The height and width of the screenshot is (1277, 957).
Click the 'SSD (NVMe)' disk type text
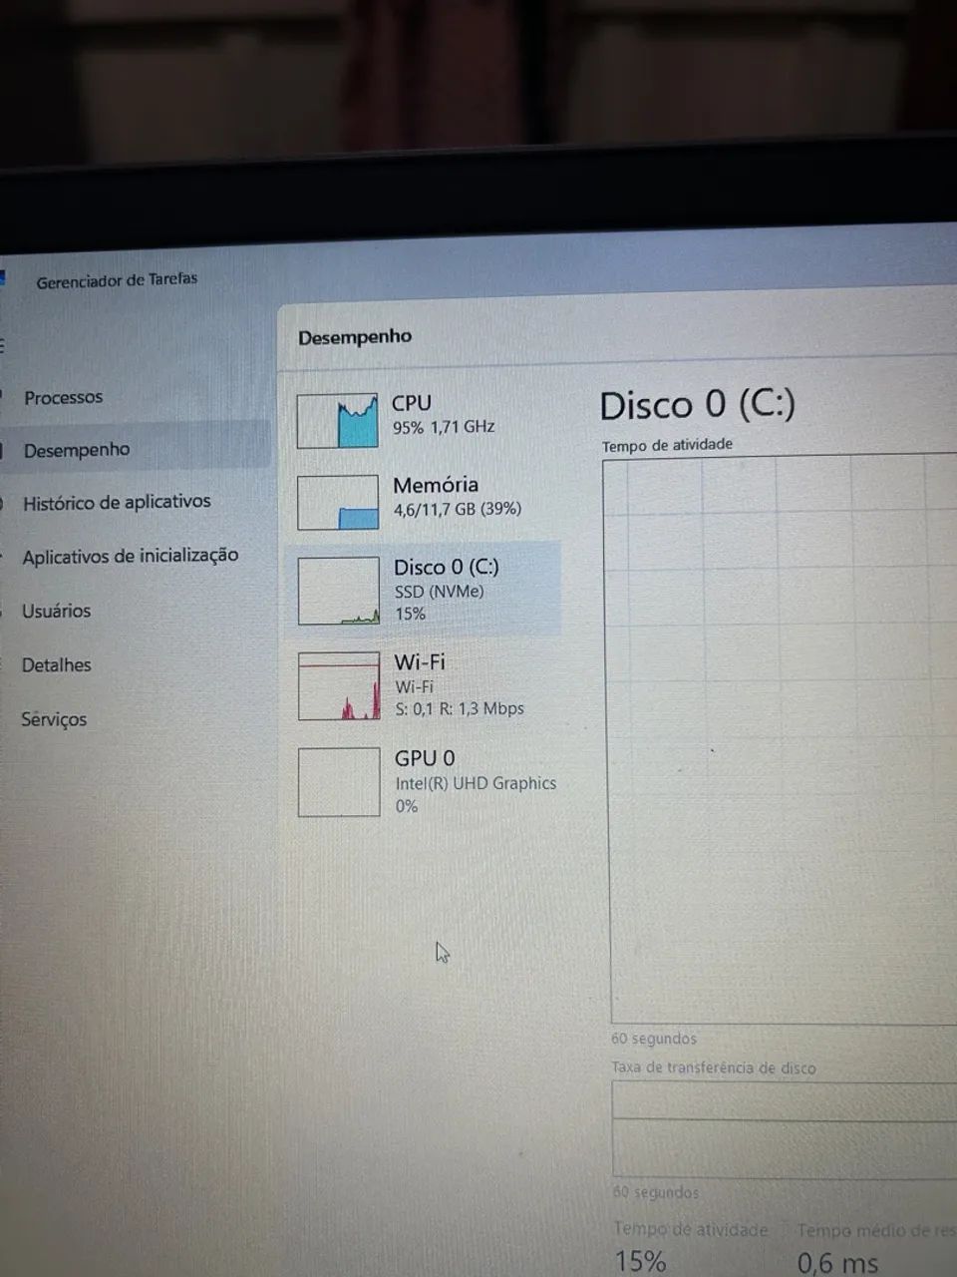(x=440, y=592)
